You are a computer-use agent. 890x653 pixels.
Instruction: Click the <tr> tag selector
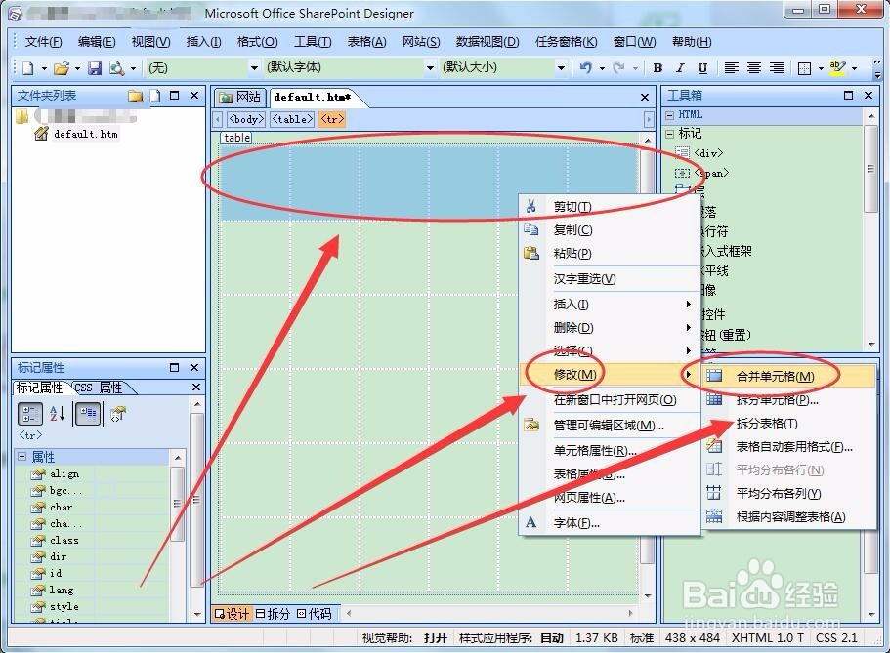point(332,119)
